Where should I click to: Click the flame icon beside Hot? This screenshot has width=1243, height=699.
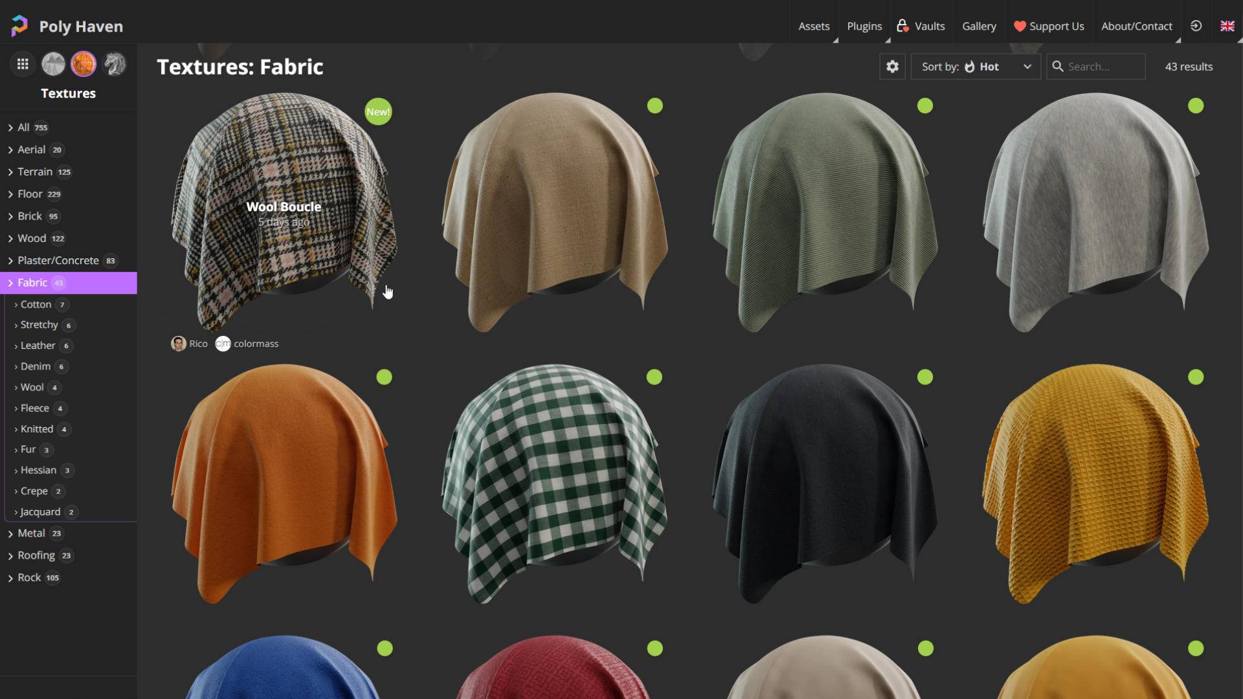click(969, 67)
